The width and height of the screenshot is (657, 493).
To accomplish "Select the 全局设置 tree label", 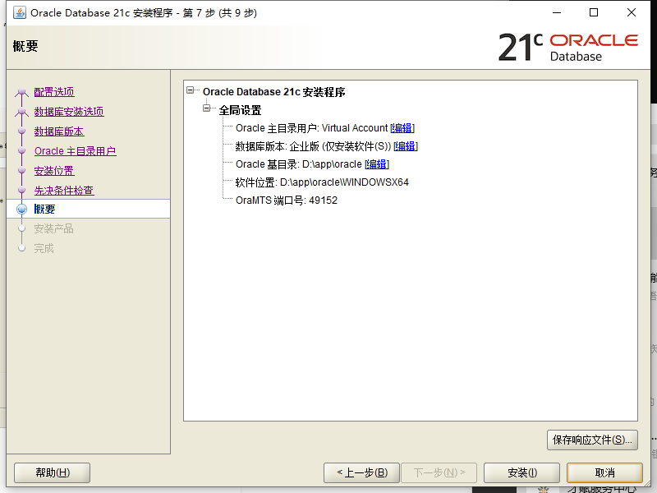I will (x=240, y=110).
